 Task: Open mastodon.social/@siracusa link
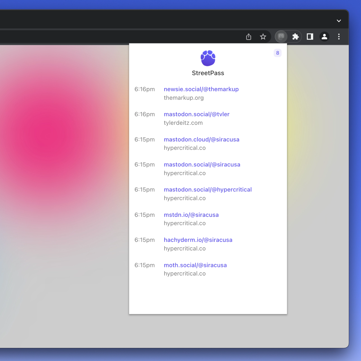202,164
